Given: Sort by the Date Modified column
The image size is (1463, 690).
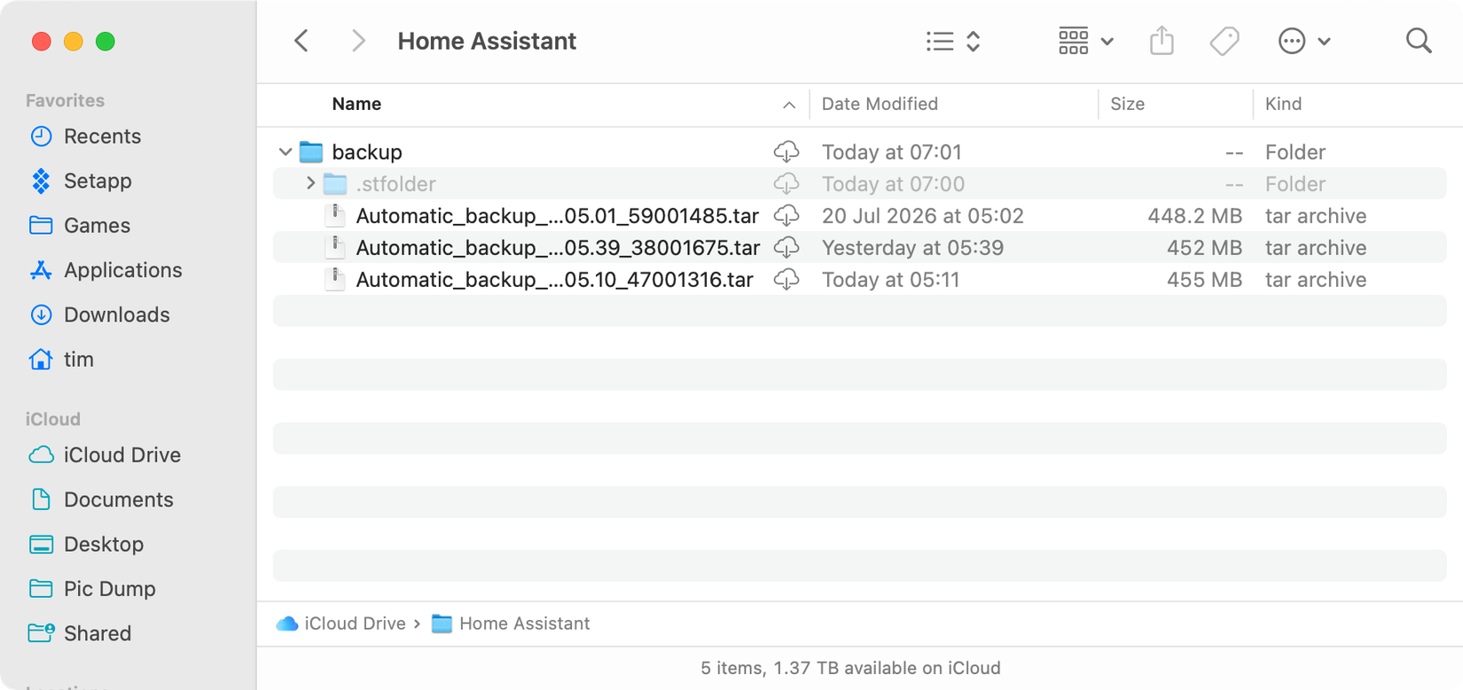Looking at the screenshot, I should (x=880, y=104).
